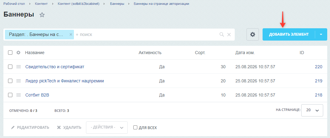This screenshot has width=330, height=138.
Task: Click ID 218 link
Action: point(319,95)
